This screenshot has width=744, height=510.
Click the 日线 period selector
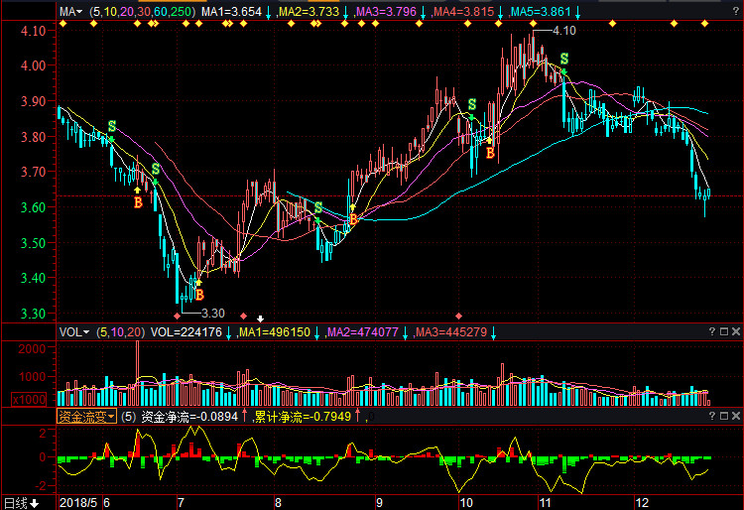click(21, 502)
